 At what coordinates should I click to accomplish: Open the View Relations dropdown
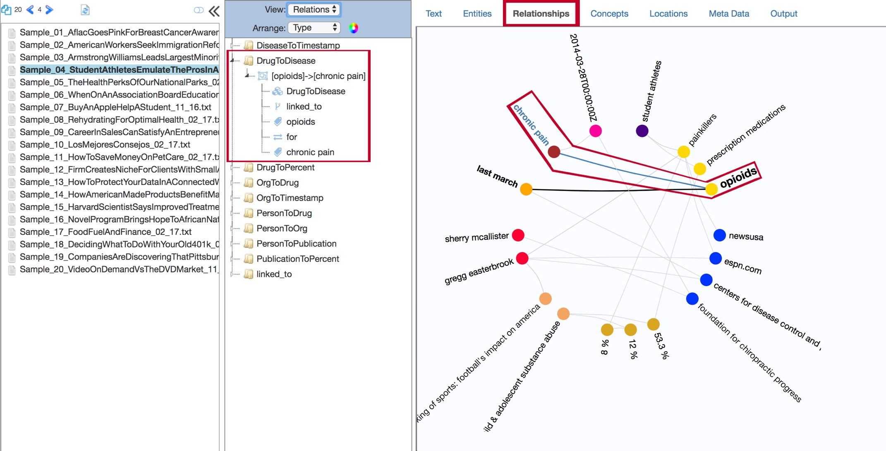pyautogui.click(x=314, y=10)
